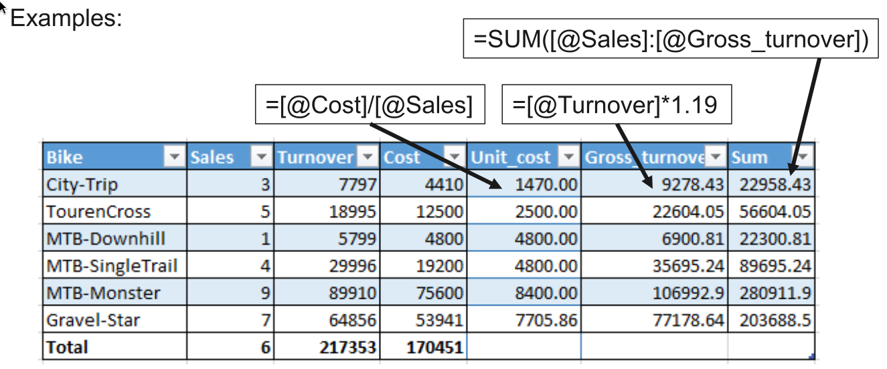Click the empty Total Gross_turnover cell

[654, 347]
